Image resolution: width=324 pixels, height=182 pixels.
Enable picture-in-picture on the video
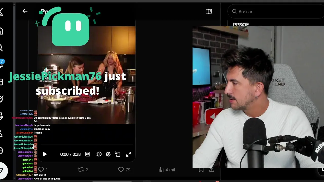[118, 154]
